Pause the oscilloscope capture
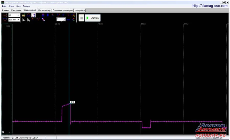 coord(81,18)
